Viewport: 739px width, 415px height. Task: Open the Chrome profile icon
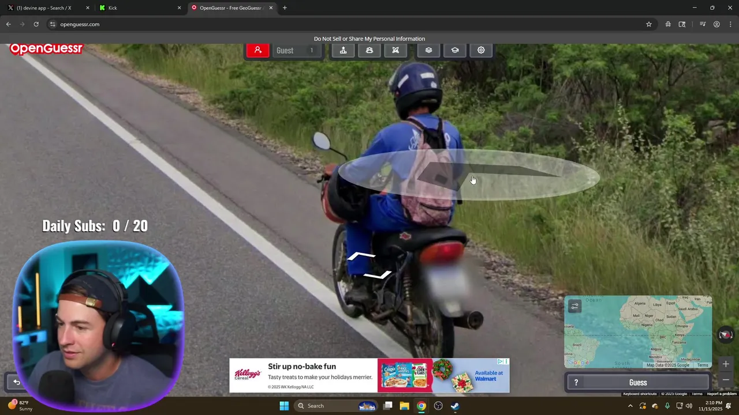point(716,24)
